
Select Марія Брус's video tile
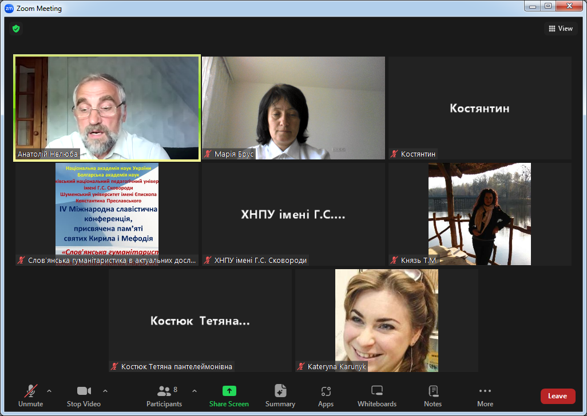tap(293, 108)
